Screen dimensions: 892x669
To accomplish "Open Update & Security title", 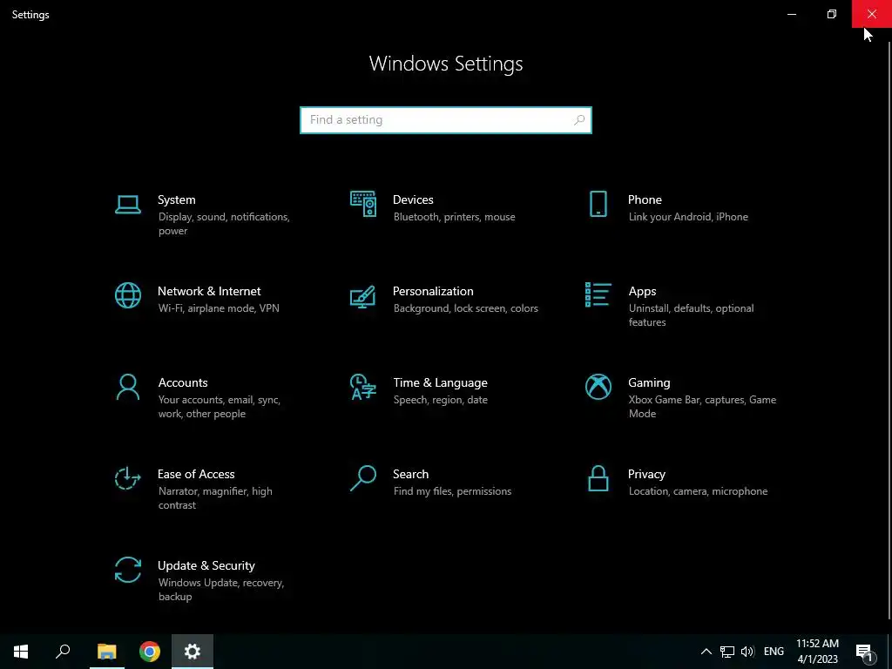I will (x=206, y=566).
